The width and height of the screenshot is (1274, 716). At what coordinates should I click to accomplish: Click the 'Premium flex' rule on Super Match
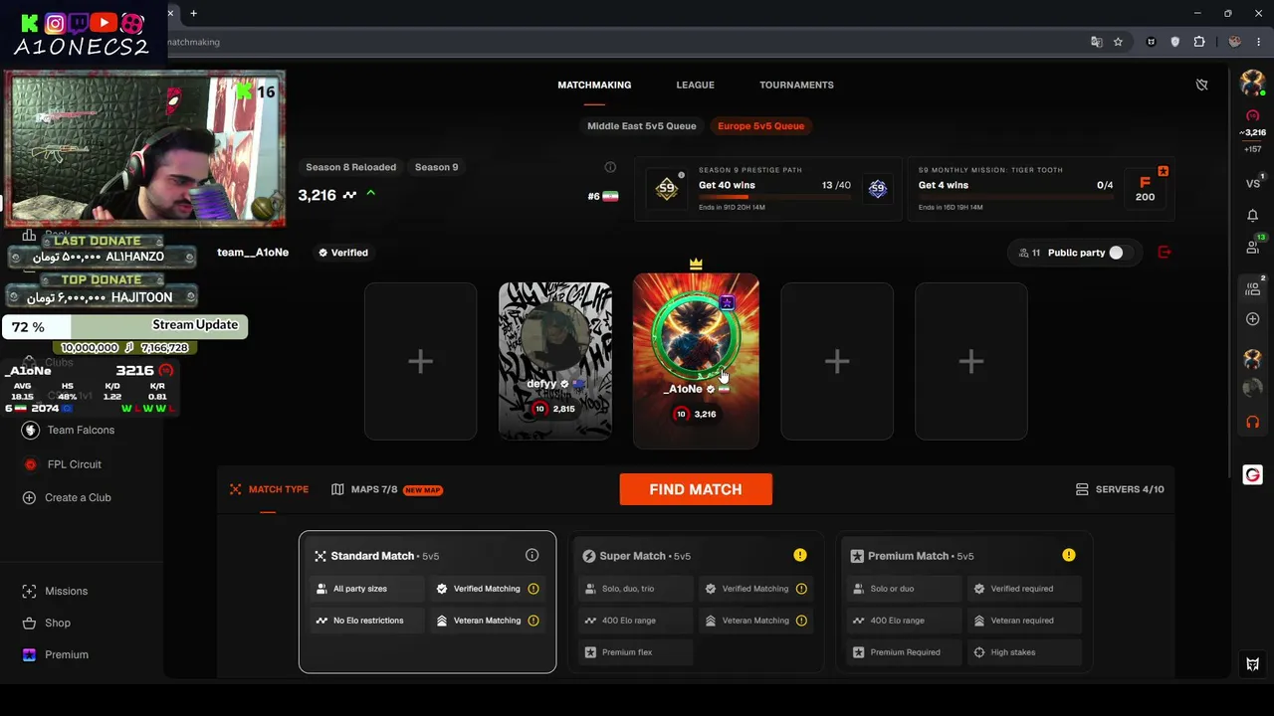[635, 652]
